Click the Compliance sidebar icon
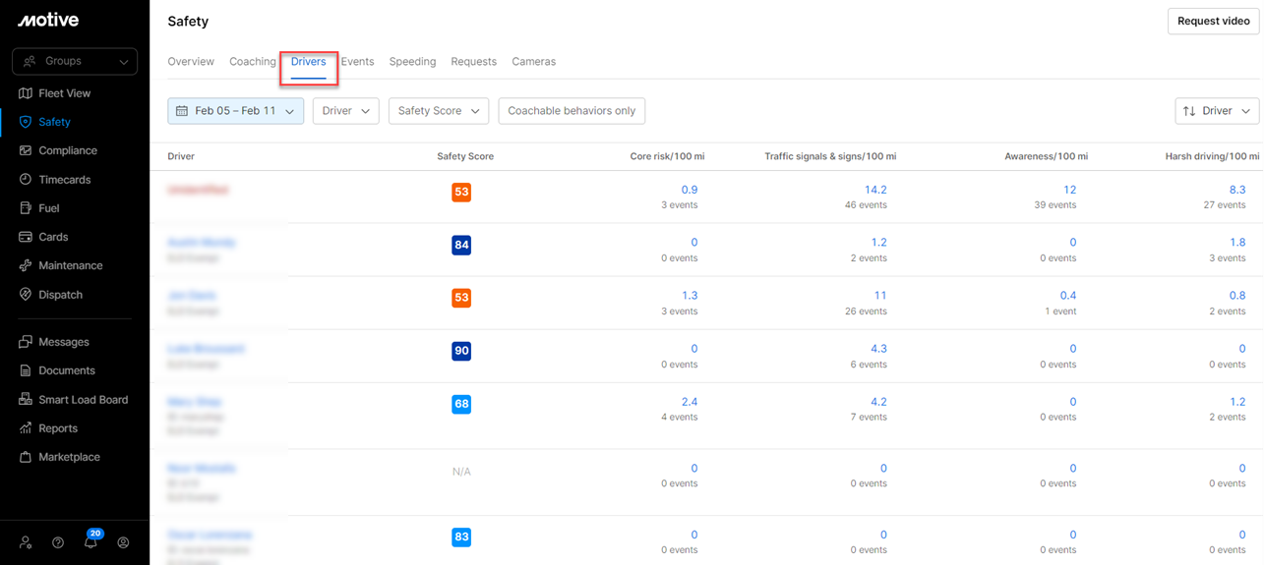1265x565 pixels. (26, 150)
